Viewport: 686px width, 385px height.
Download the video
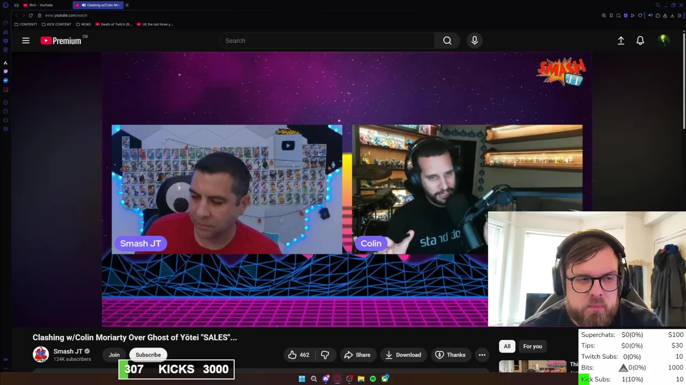point(403,355)
